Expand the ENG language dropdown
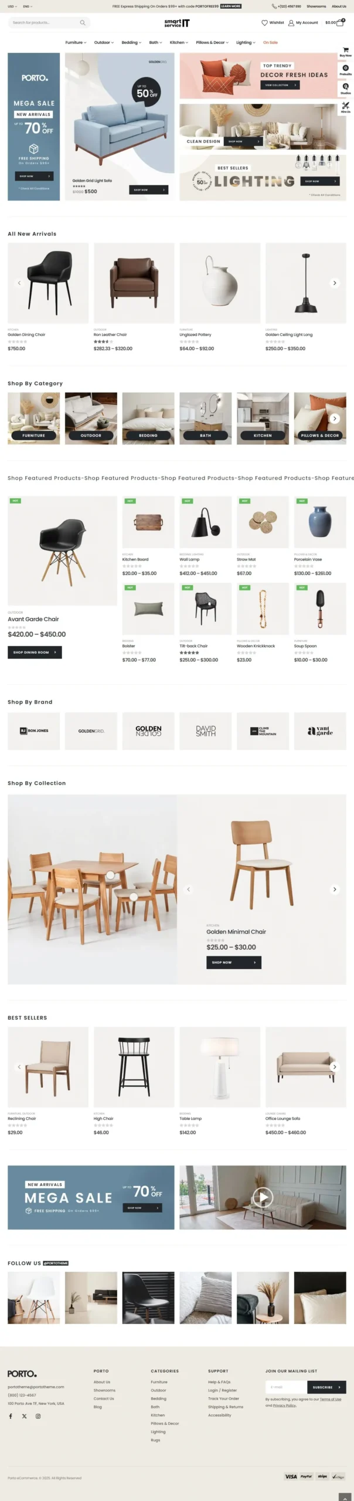 28,6
